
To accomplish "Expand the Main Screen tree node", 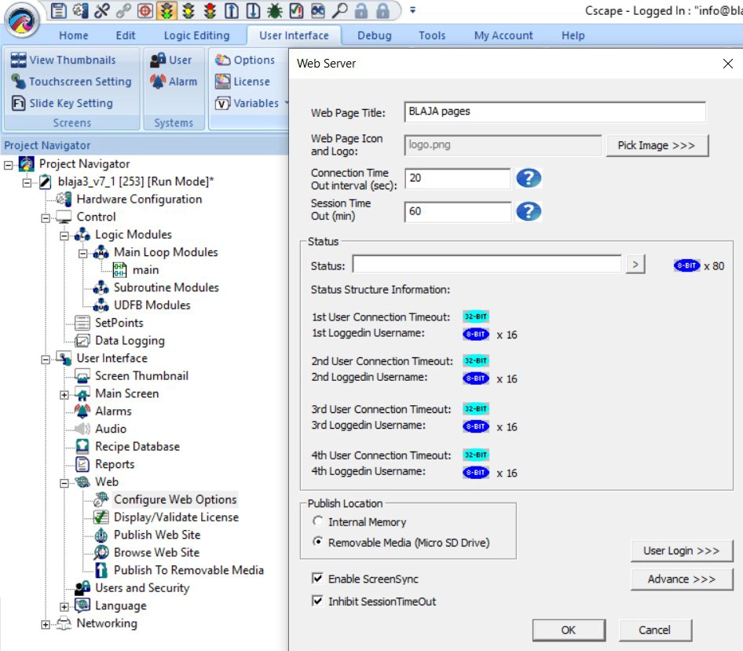I will [x=65, y=394].
